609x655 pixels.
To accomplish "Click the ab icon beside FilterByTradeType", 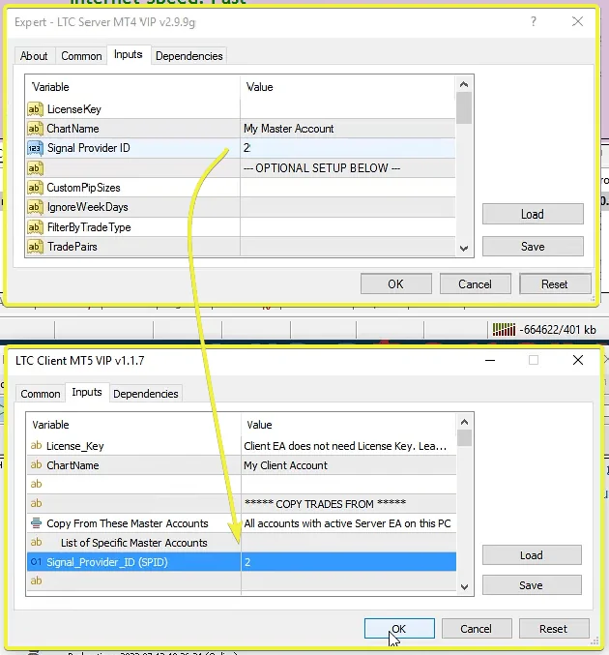I will [35, 227].
